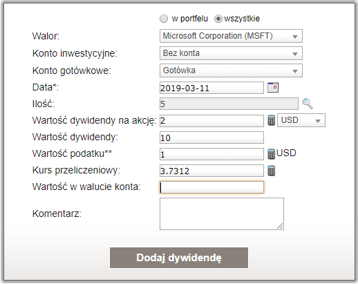The image size is (358, 284).
Task: Click calculator icon beside Wartość podatku
Action: (271, 154)
